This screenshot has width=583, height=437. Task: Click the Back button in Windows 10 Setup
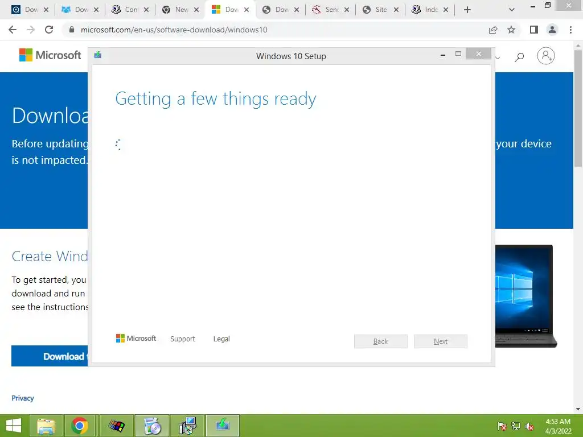pos(381,341)
